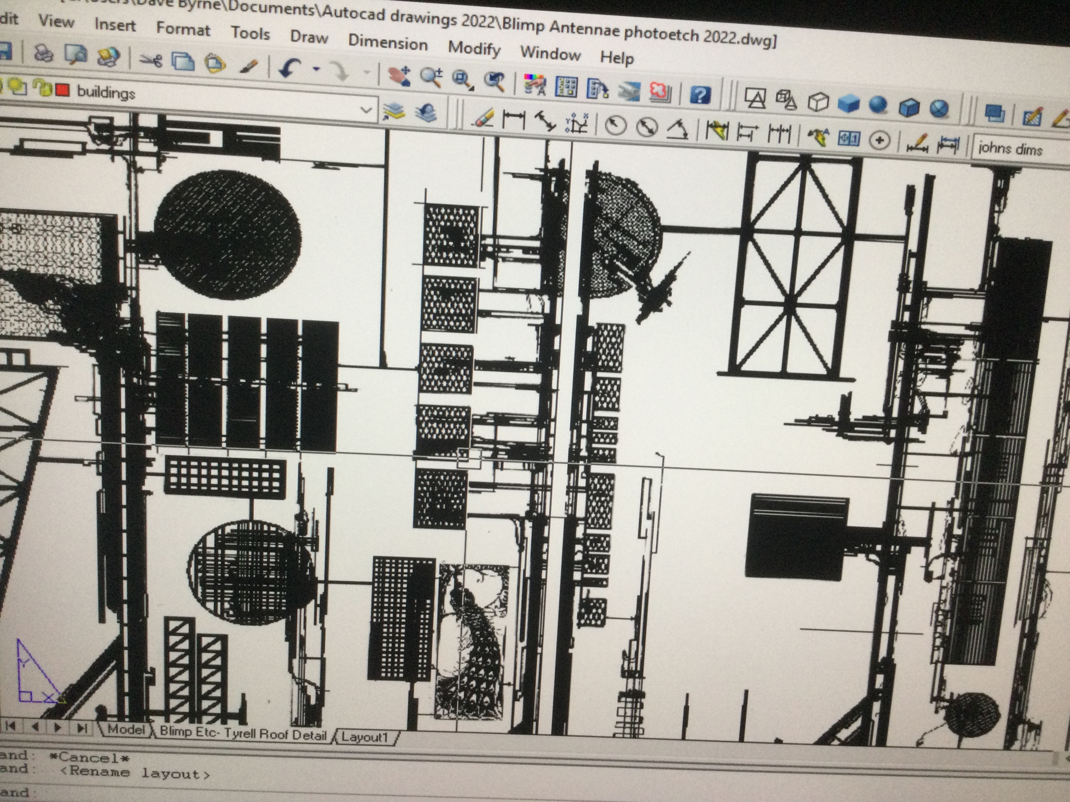Select the Linear Dimension tool
The image size is (1070, 802).
[514, 119]
